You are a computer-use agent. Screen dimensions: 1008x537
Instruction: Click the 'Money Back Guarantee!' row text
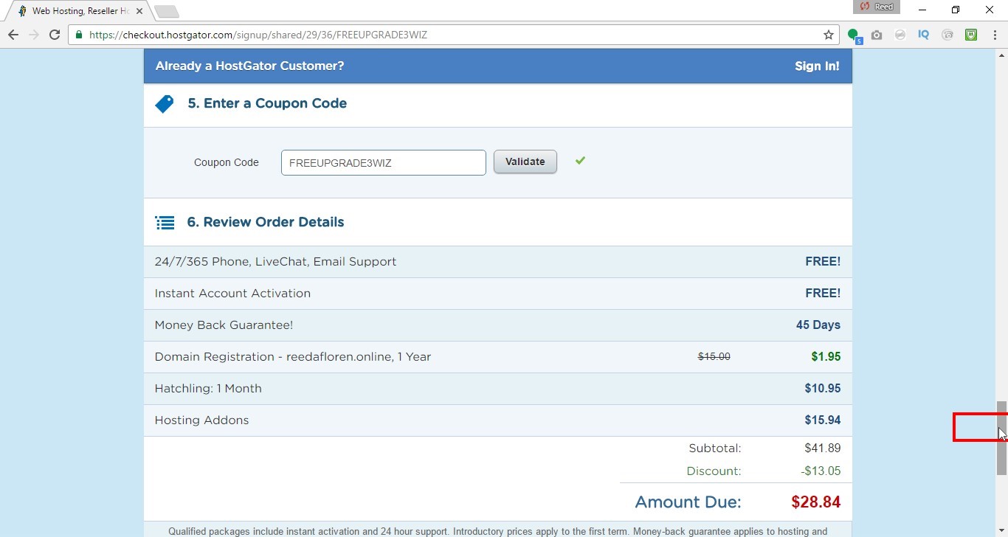click(224, 325)
